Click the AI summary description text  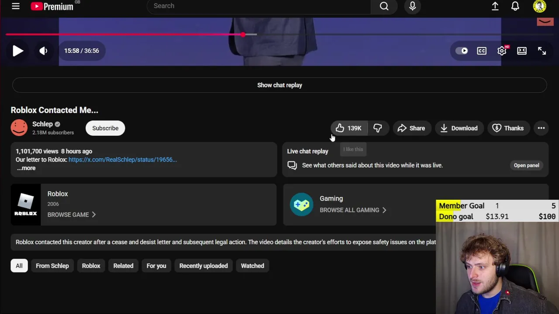[226, 242]
